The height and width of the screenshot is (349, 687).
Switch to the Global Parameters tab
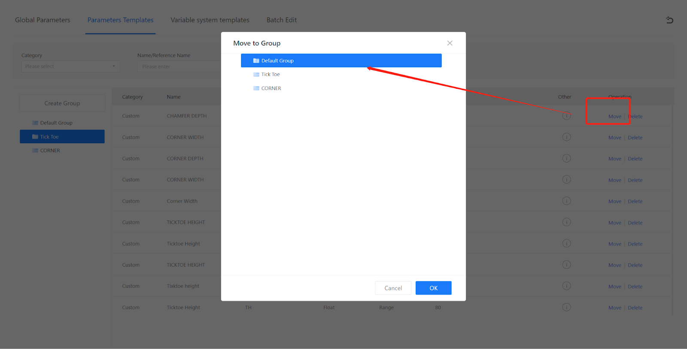click(43, 20)
